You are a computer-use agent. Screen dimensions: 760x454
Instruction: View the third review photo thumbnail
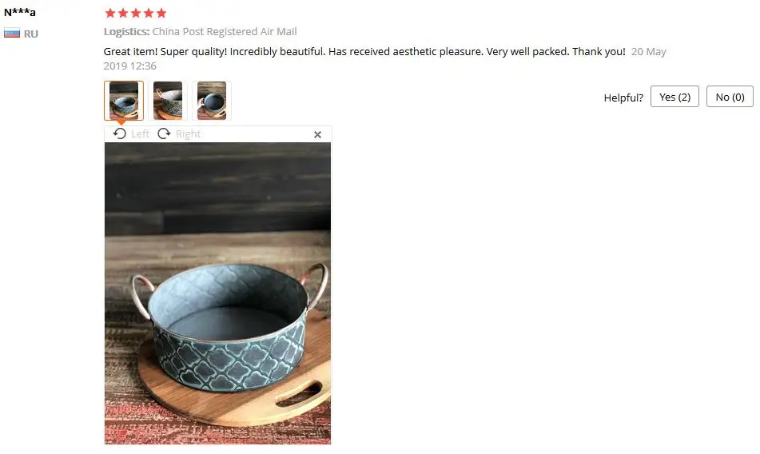click(211, 100)
